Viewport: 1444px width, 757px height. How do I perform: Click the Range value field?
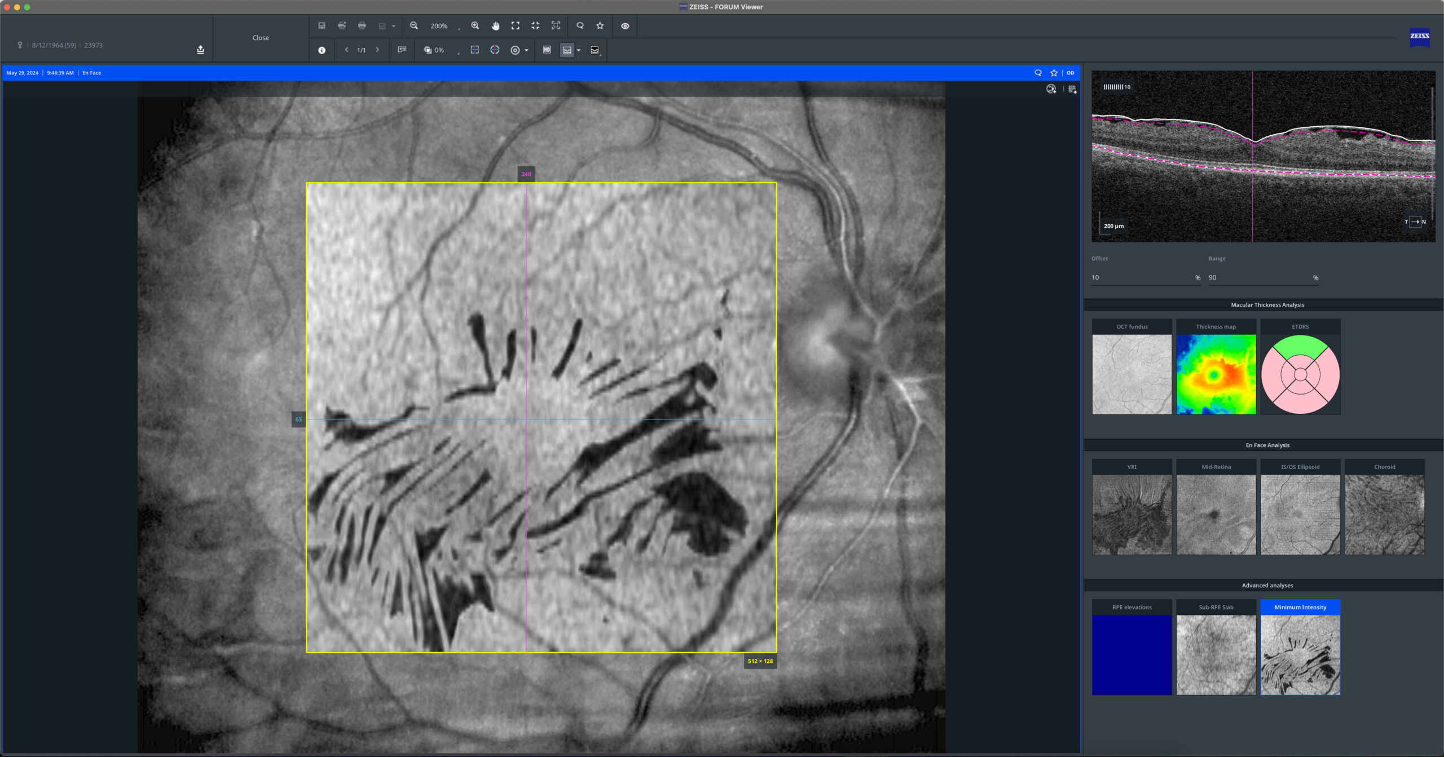(x=1263, y=278)
